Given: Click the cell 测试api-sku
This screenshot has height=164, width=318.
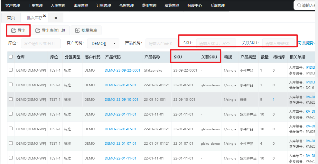Looking at the screenshot, I should [153, 70].
